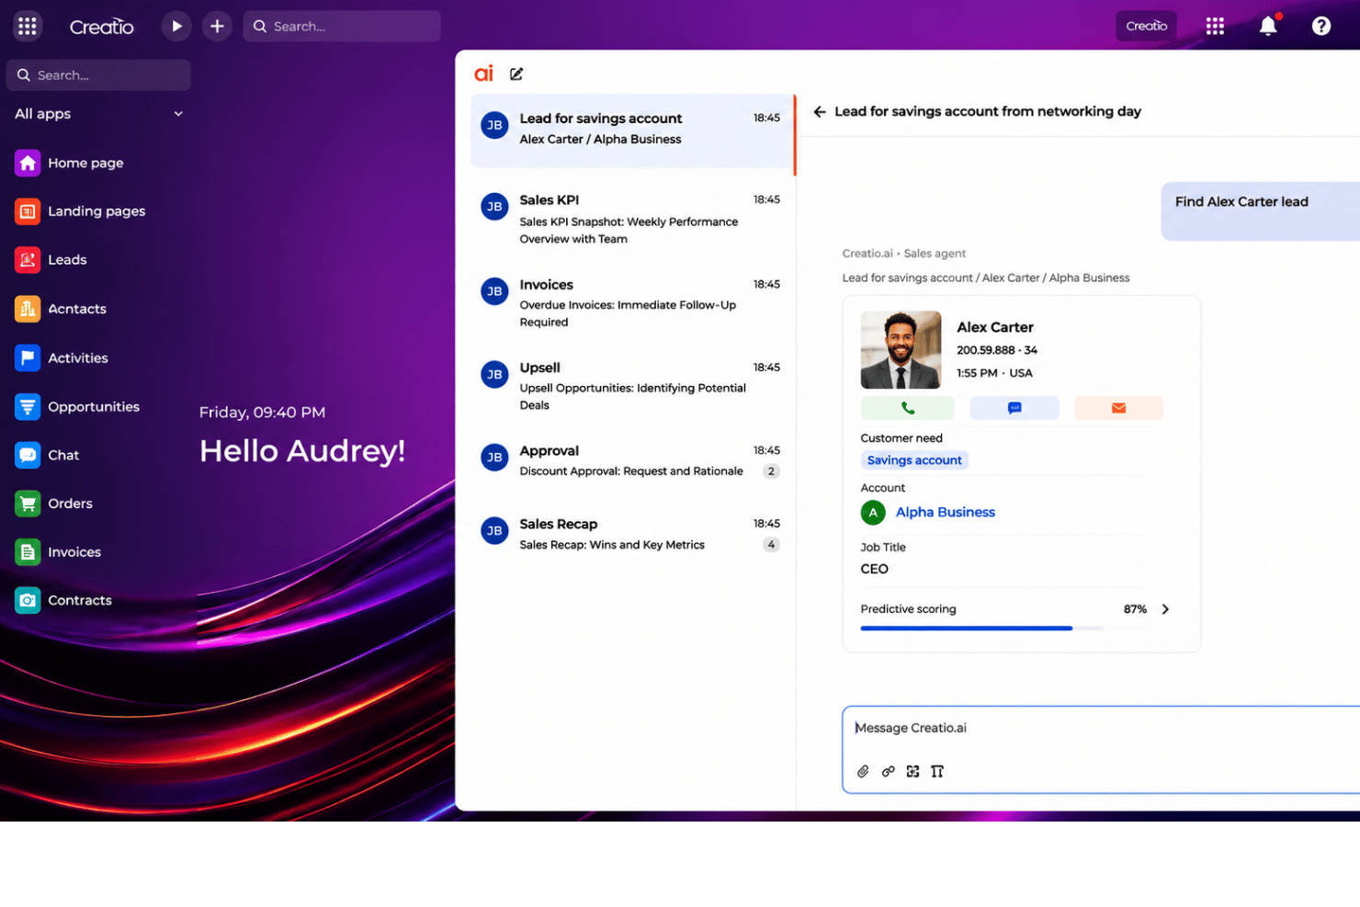Click the green A account avatar
Image resolution: width=1360 pixels, height=907 pixels.
coord(873,513)
